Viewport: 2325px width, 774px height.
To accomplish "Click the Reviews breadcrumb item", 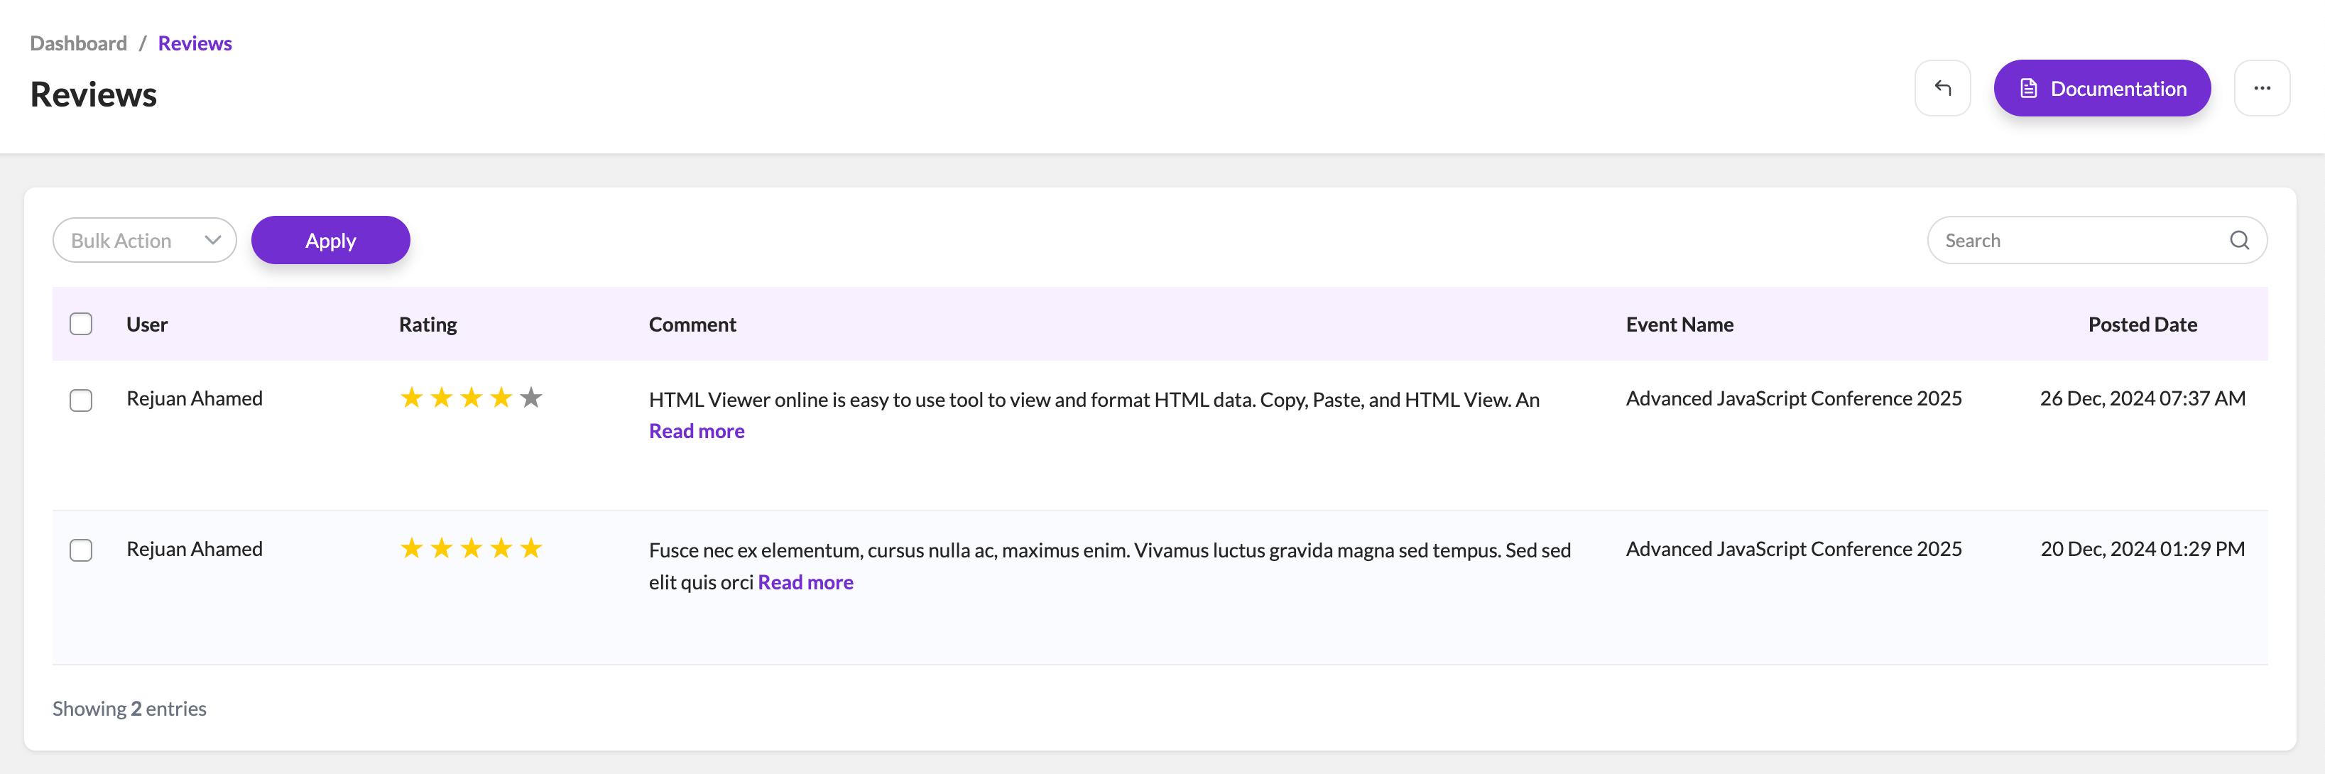I will coord(195,43).
